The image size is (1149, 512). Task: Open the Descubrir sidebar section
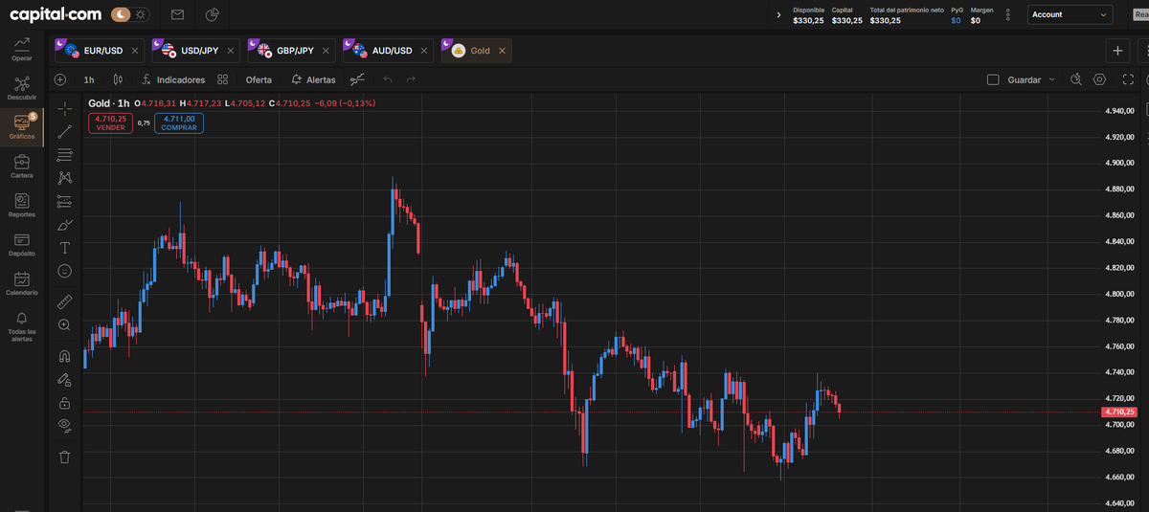click(x=21, y=88)
